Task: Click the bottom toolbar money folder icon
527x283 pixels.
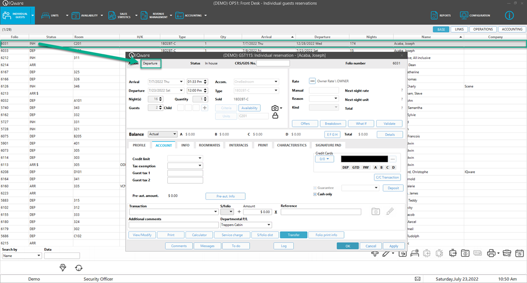Action: pyautogui.click(x=465, y=253)
